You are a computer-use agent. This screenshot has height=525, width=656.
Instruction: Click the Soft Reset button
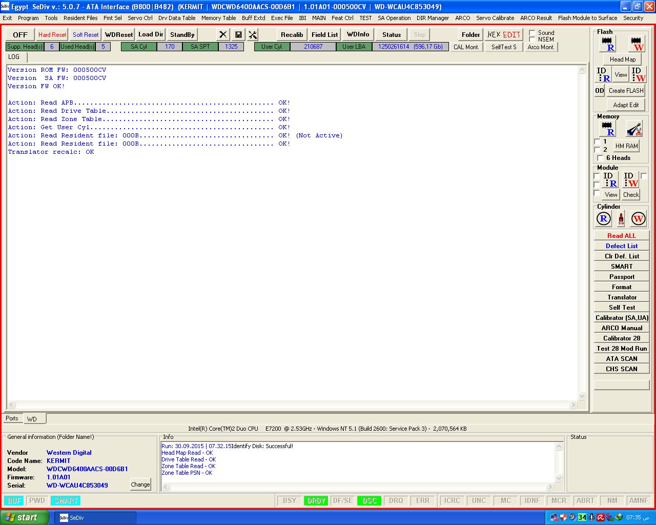tap(86, 35)
